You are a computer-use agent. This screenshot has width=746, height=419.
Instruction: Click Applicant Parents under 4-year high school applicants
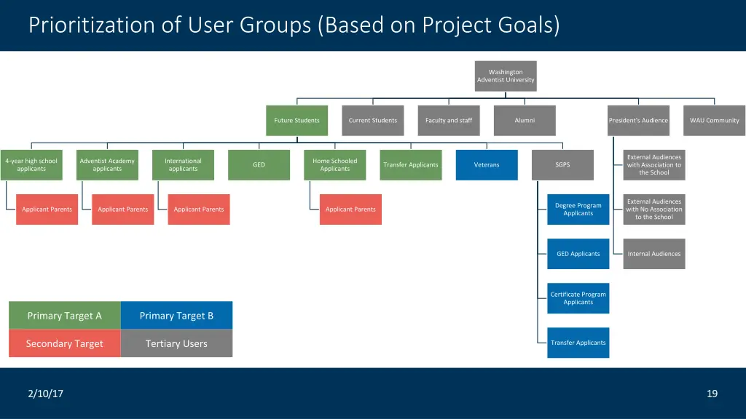coord(47,209)
